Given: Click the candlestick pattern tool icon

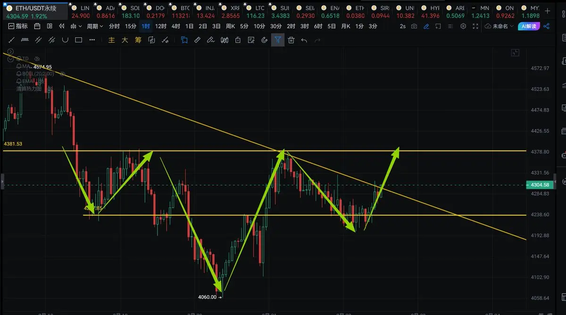Looking at the screenshot, I should (225, 40).
